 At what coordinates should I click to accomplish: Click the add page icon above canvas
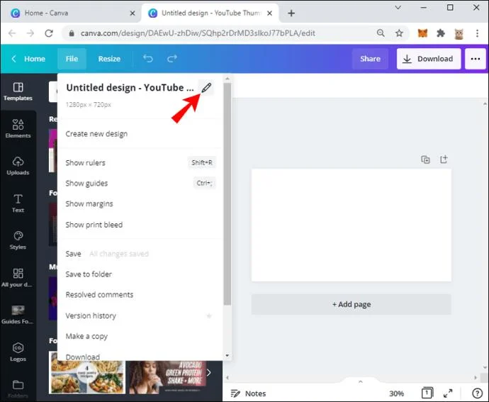[x=444, y=160]
